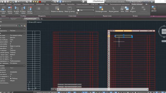Click Select Objects icon in Properties palette
166x93 pixels.
[x=22, y=26]
